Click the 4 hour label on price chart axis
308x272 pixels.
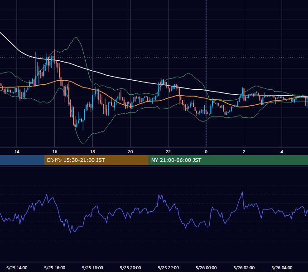(282, 152)
